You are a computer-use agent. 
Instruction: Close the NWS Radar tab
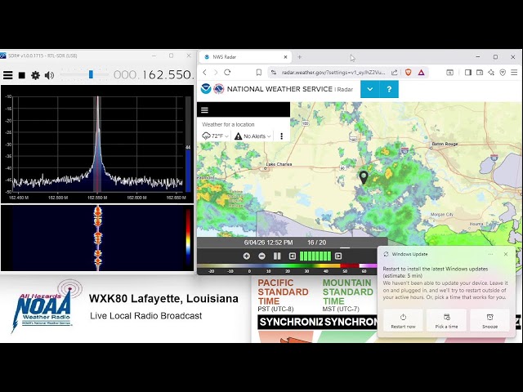285,57
